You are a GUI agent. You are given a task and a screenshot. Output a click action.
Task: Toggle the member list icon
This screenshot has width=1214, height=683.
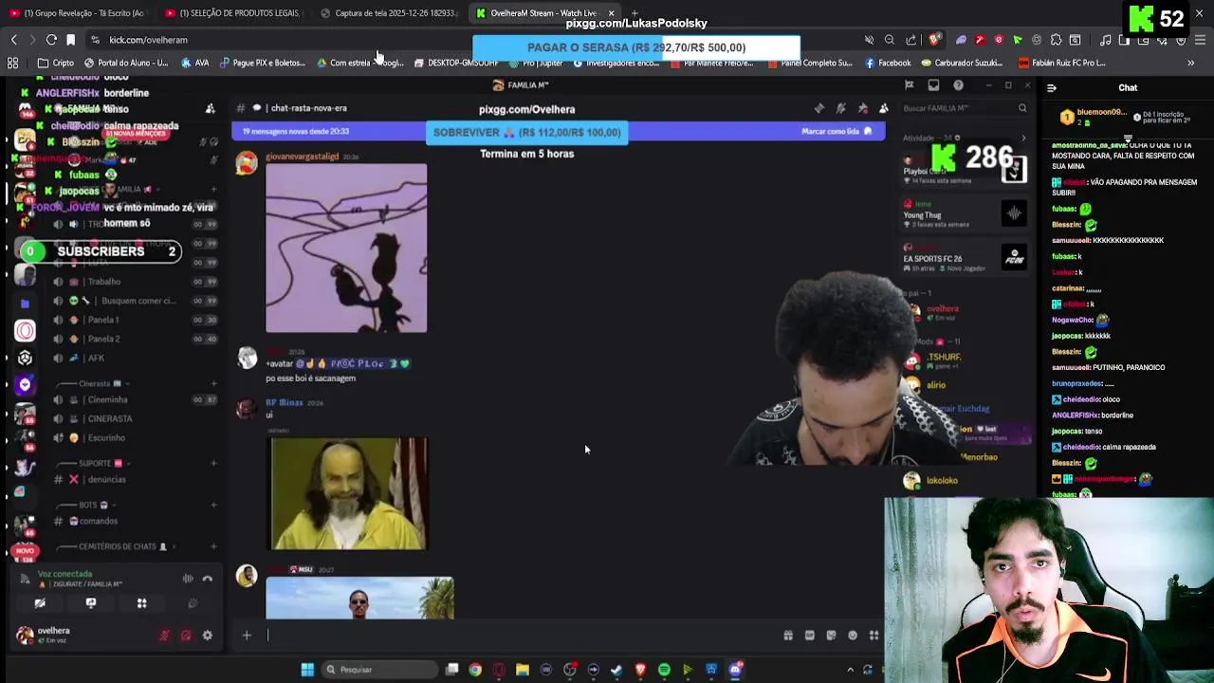tap(883, 108)
